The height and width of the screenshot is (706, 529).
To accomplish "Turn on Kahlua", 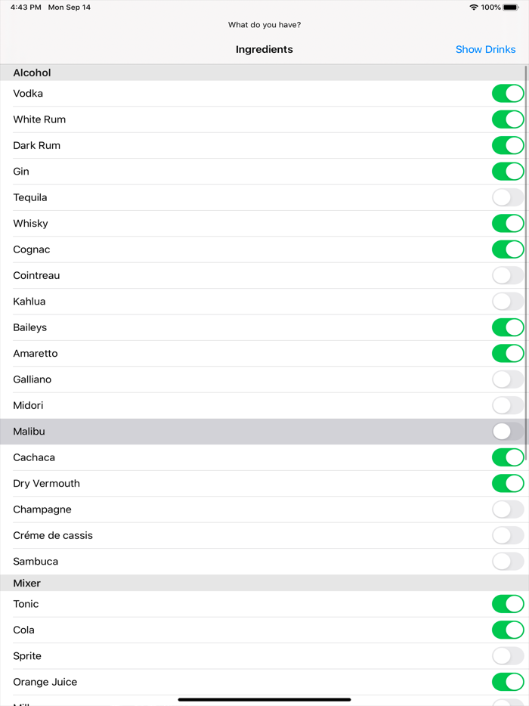I will tap(508, 301).
